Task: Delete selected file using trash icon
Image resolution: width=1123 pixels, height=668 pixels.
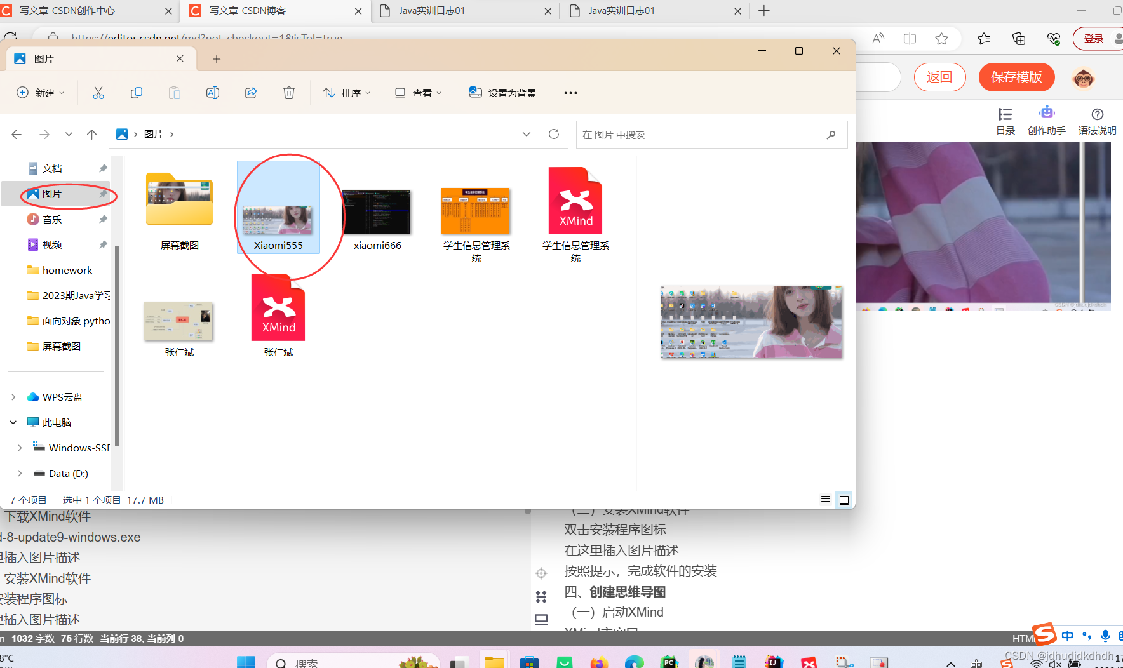Action: point(288,93)
